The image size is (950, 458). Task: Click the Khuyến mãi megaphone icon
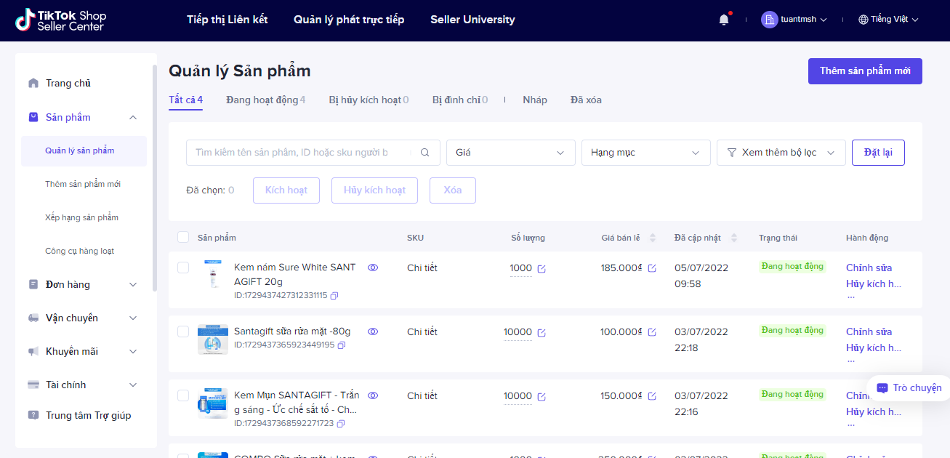[33, 351]
